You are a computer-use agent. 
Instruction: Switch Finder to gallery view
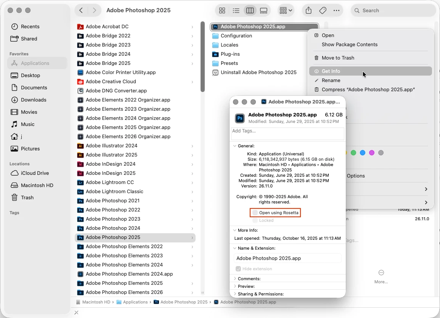263,10
